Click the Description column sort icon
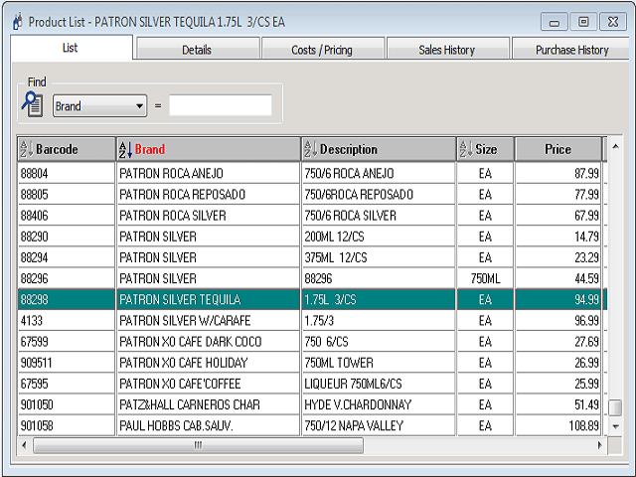Screen dimensions: 636x477 pos(310,150)
